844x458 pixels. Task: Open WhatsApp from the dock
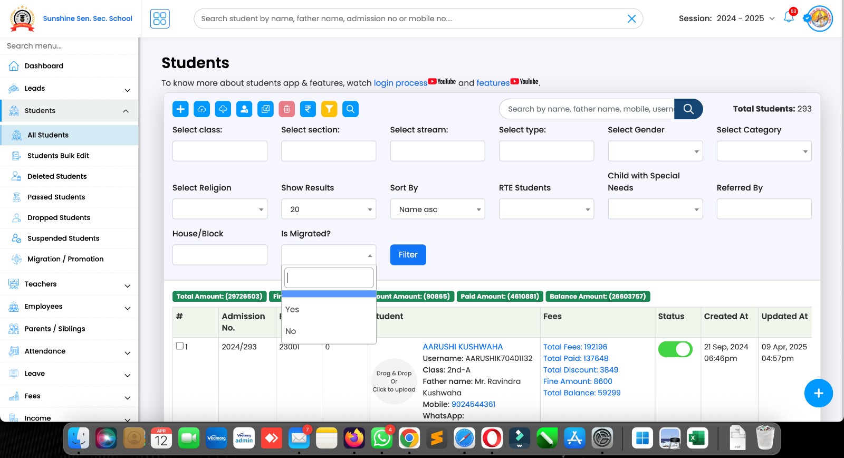[382, 438]
